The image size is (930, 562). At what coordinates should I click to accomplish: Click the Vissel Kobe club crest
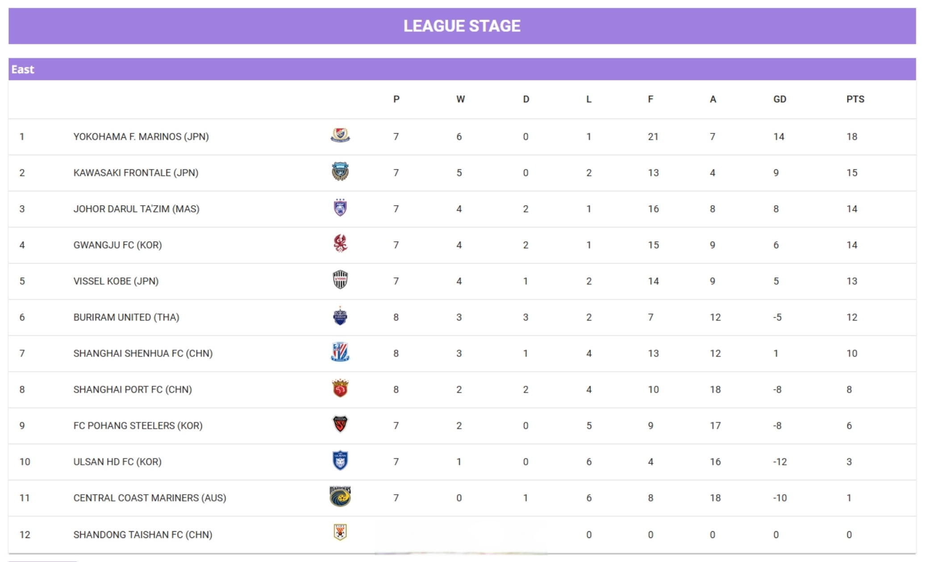tap(340, 280)
